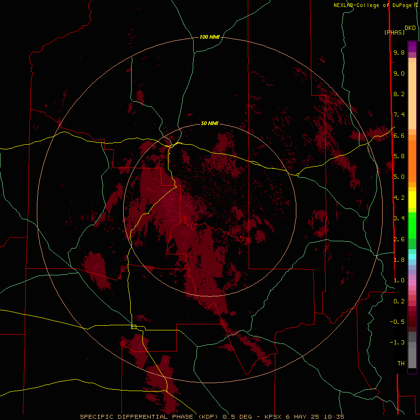Image resolution: width=420 pixels, height=420 pixels.
Task: Select the 9.8 value on the color scale
Action: [399, 52]
